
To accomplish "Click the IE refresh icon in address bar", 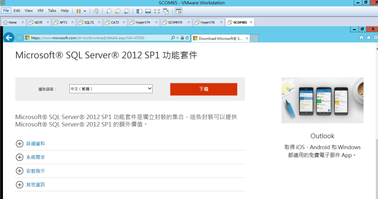I will point(187,38).
